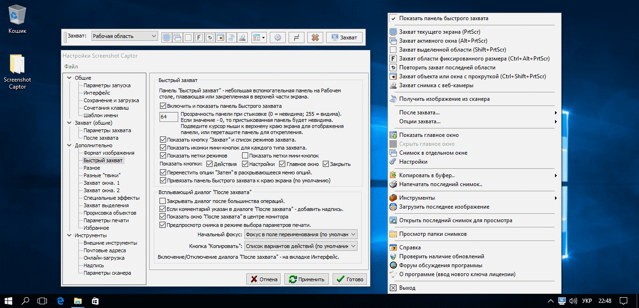Open the Файл menu in the settings window
Image resolution: width=639 pixels, height=308 pixels.
71,67
